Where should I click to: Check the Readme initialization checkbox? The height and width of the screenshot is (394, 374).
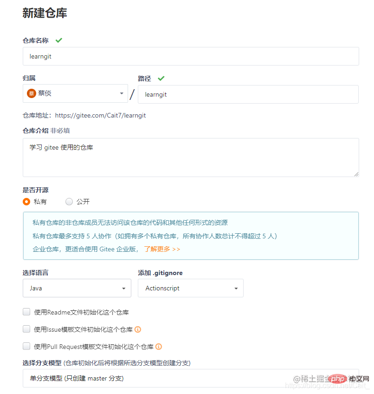26,312
